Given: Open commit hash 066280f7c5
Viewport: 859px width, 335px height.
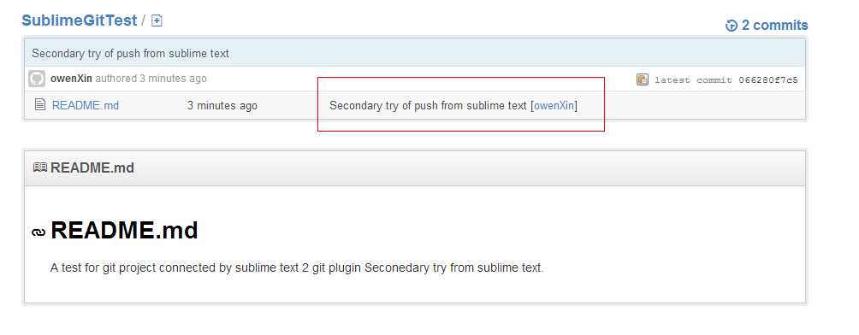Looking at the screenshot, I should pos(768,80).
